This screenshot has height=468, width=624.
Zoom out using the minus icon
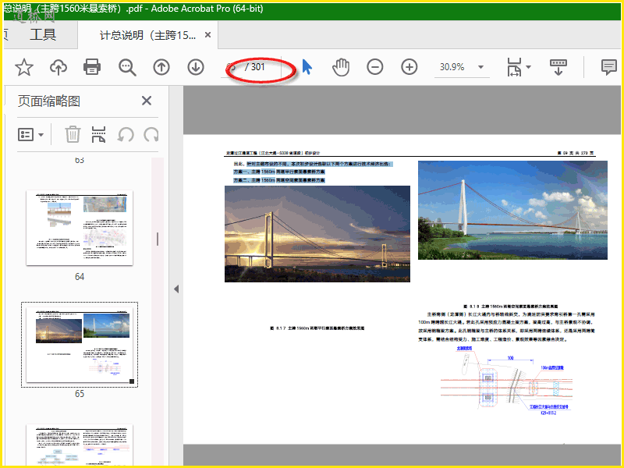375,67
